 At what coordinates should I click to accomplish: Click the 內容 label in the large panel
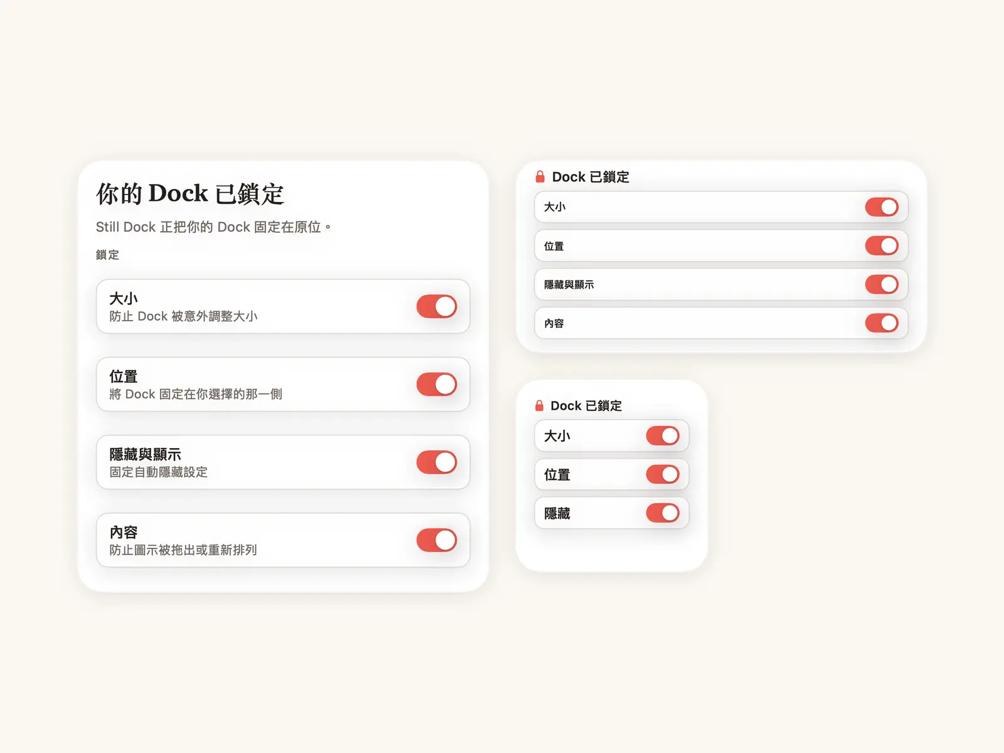[124, 532]
